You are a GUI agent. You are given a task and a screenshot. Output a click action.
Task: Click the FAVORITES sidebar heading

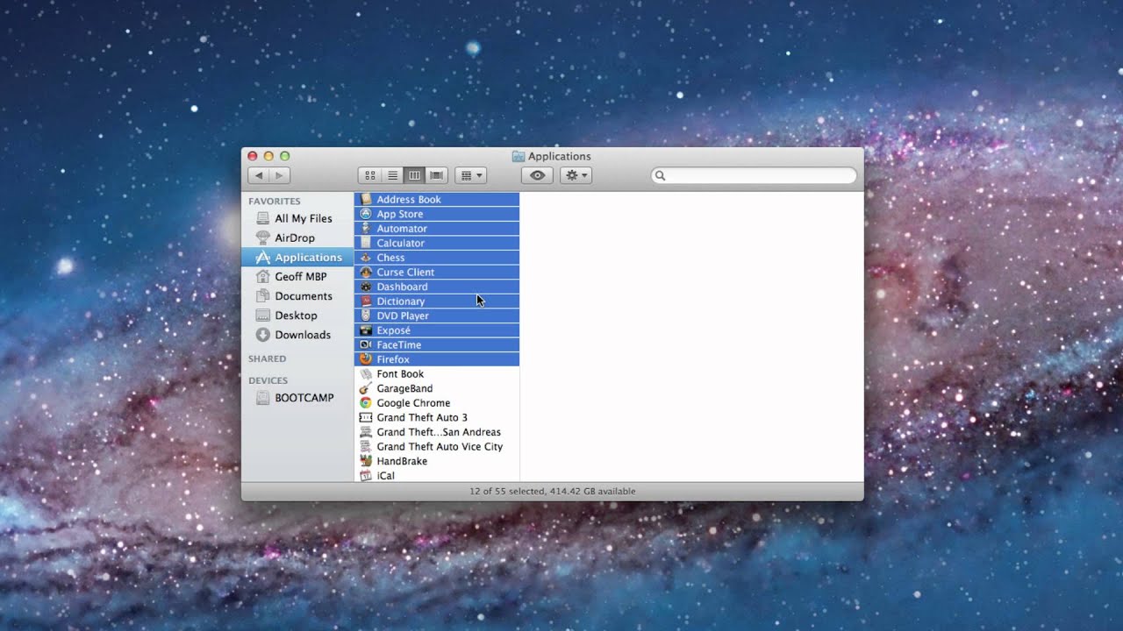[x=274, y=201]
